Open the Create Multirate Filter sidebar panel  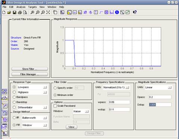point(4,92)
